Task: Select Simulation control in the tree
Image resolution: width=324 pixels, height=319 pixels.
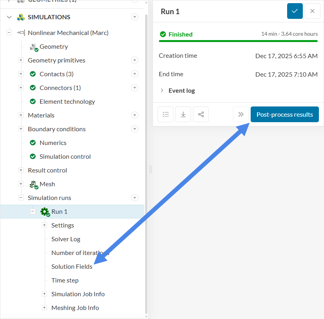Action: pyautogui.click(x=65, y=156)
